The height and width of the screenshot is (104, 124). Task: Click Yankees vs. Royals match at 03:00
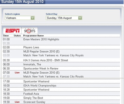tap(53, 55)
